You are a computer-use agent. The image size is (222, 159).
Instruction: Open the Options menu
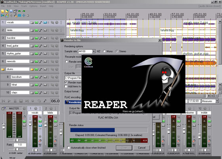[33, 6]
